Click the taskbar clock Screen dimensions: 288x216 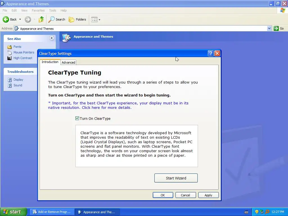[278, 212]
